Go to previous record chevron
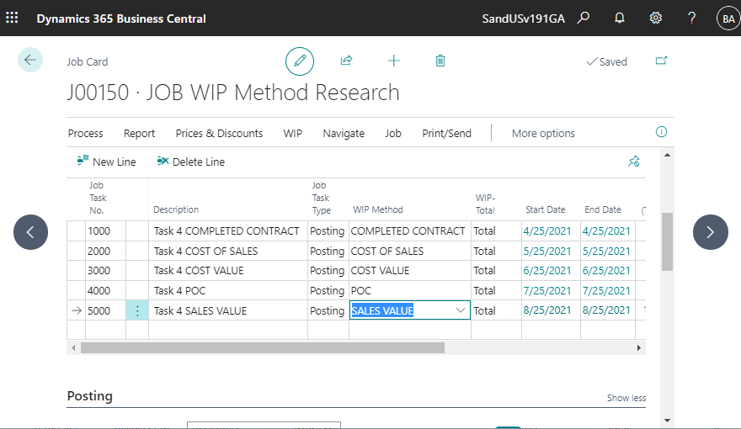 30,232
